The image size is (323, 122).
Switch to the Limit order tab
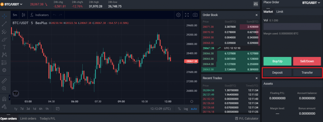click(279, 12)
